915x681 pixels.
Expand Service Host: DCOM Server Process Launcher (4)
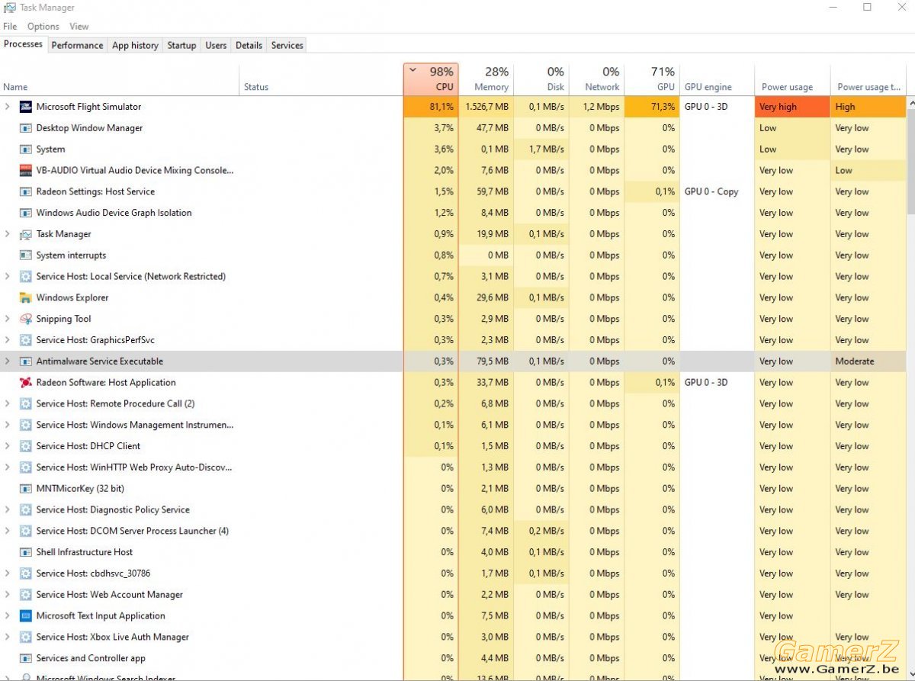(x=7, y=531)
